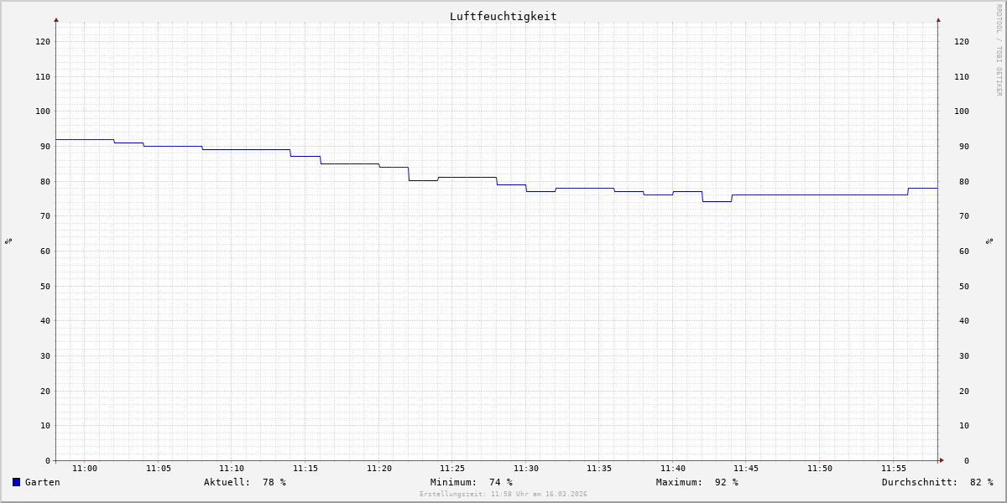Click the red arrow atop left y-axis
Screen dimensions: 1007x503
tap(56, 19)
